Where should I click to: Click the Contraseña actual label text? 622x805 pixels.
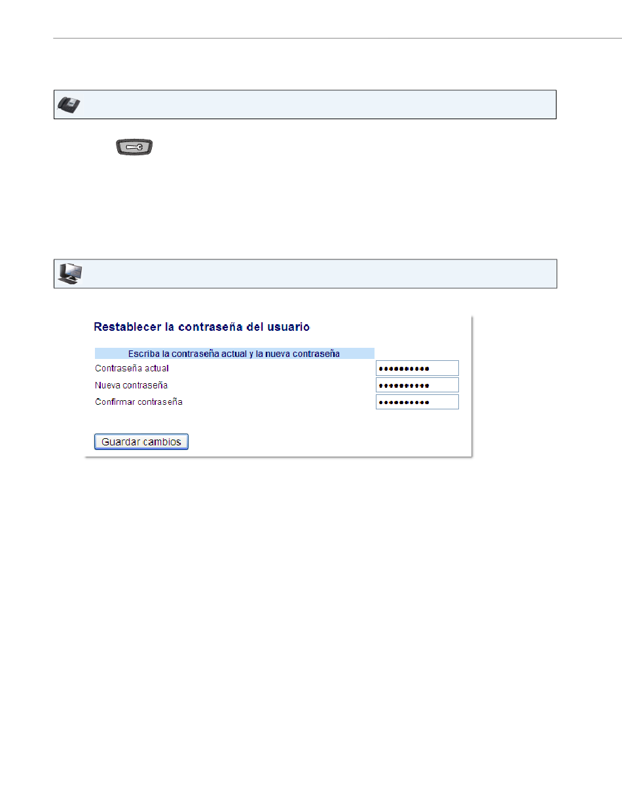click(132, 369)
